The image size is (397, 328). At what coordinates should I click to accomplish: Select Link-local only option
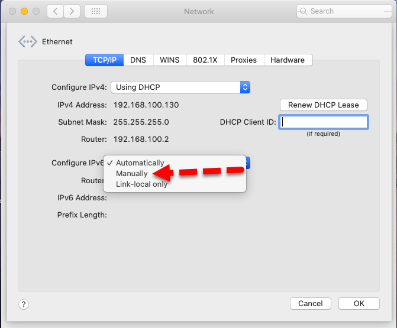(141, 184)
